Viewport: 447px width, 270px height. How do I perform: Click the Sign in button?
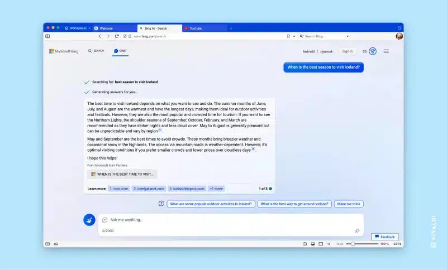click(x=347, y=51)
